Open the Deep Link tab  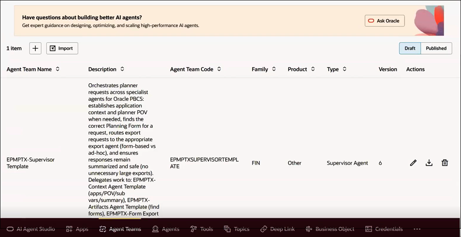click(278, 229)
